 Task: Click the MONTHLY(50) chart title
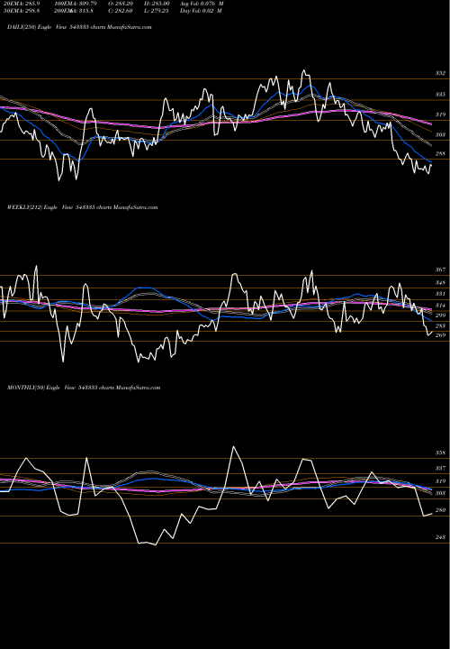coord(84,388)
